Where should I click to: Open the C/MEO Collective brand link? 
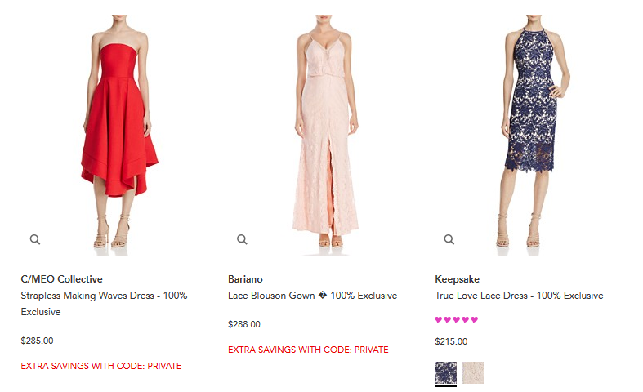pyautogui.click(x=61, y=279)
